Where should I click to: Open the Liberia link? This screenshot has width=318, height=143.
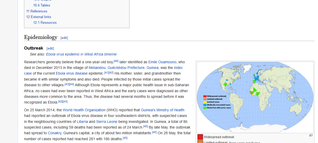(82, 122)
